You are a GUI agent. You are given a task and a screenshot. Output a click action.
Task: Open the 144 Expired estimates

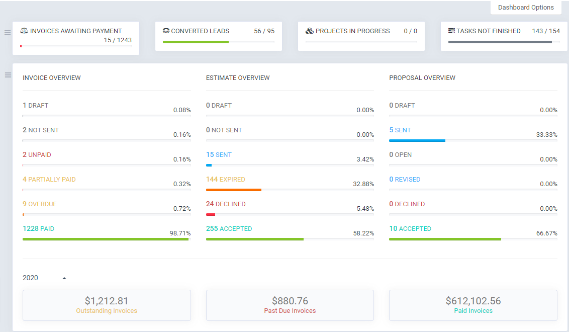226,180
